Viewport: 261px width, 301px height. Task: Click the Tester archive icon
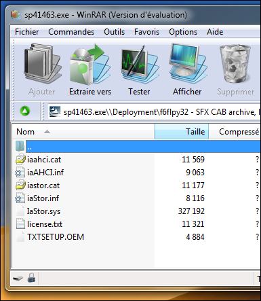click(140, 64)
